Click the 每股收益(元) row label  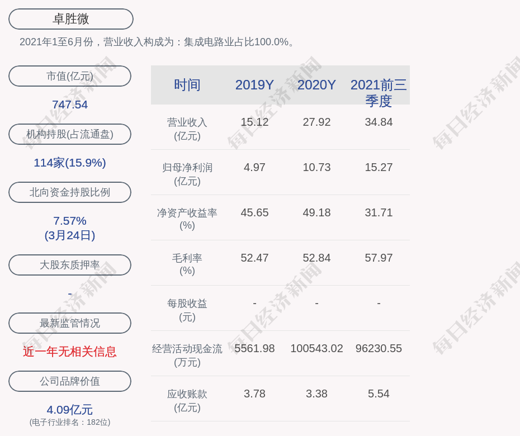point(187,310)
